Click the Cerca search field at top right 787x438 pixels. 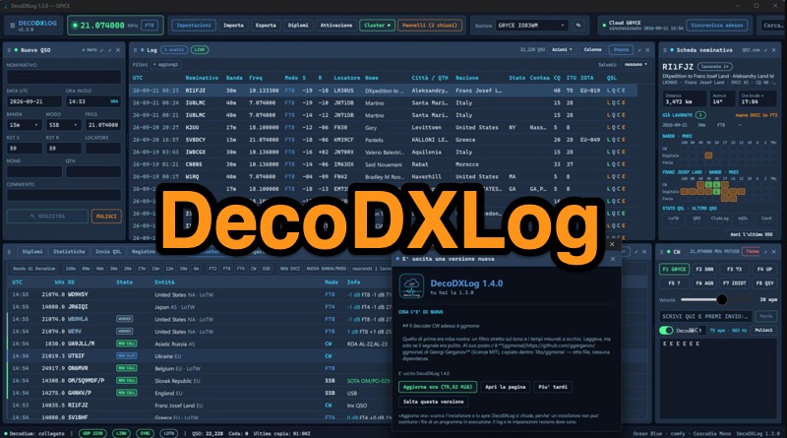pyautogui.click(x=771, y=26)
